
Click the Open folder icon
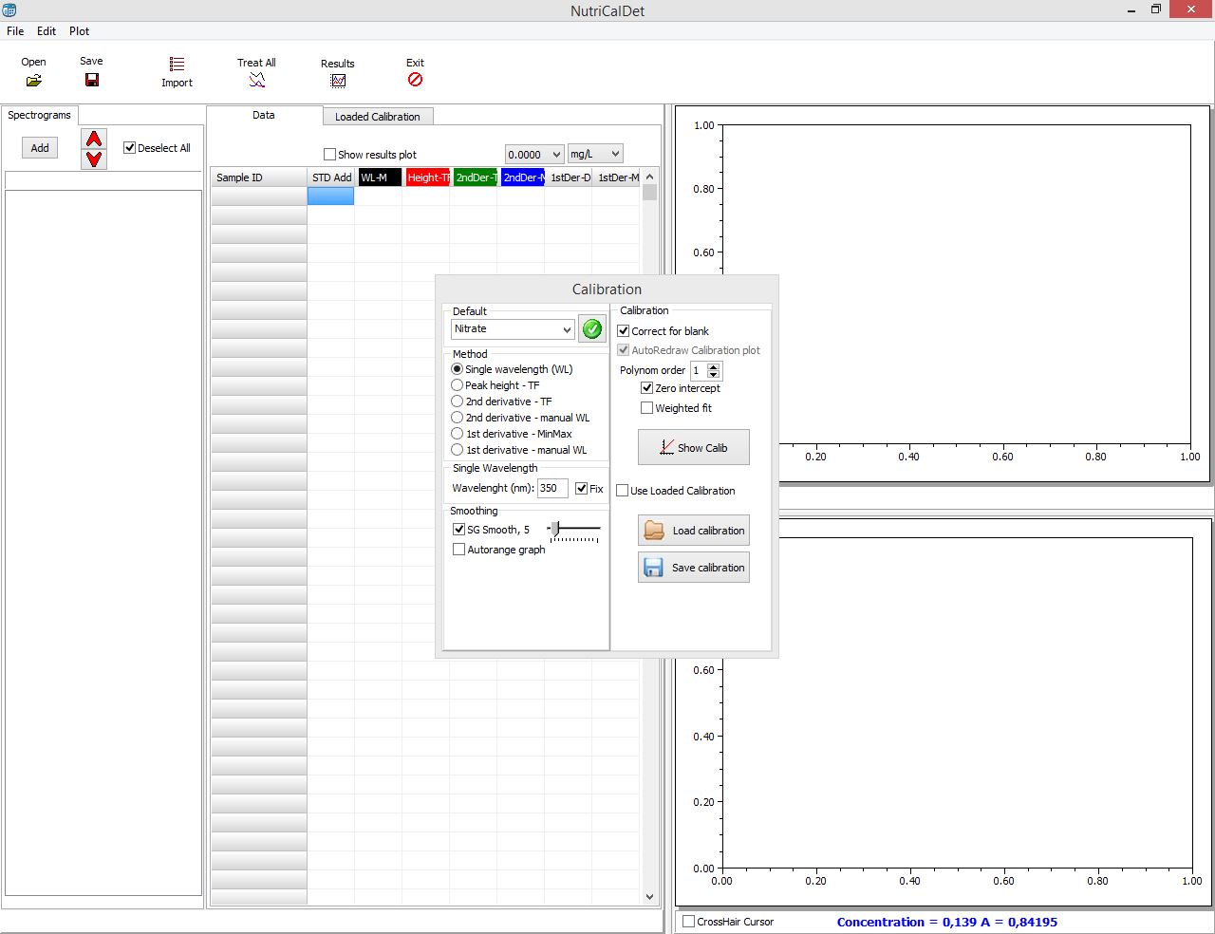click(x=34, y=81)
